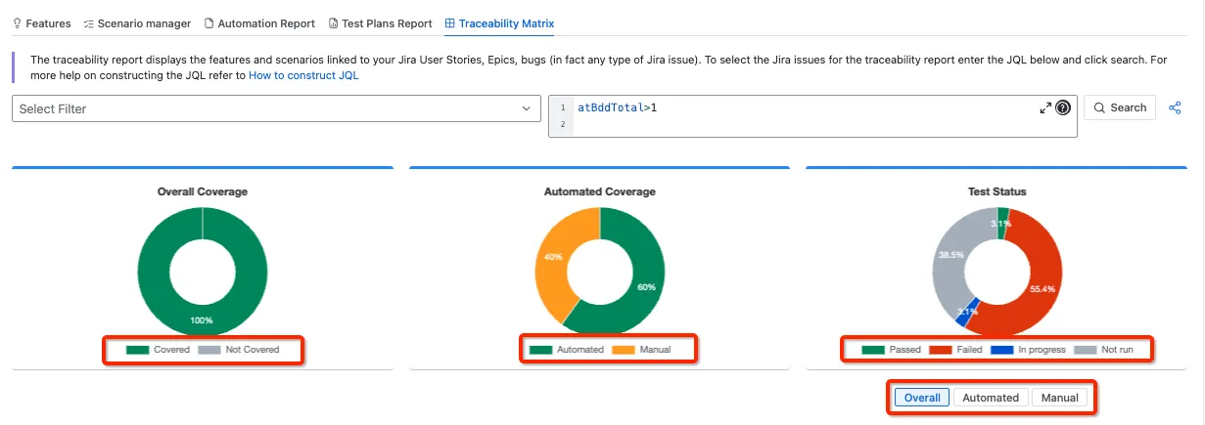Select the Traceability Matrix tab
Screen dimensions: 1205x425
tap(499, 22)
